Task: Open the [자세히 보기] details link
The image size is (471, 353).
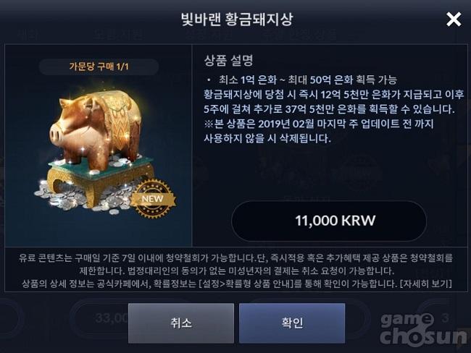Action: pos(425,284)
